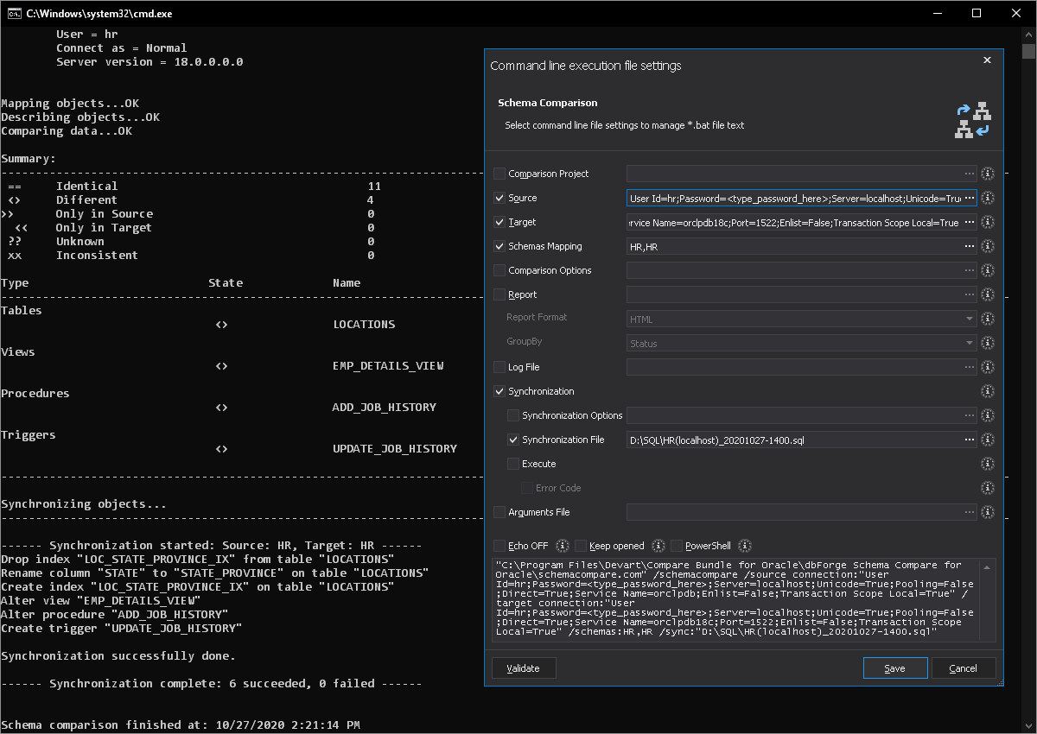Click info icon for the Execute row
Image resolution: width=1037 pixels, height=734 pixels.
point(988,464)
